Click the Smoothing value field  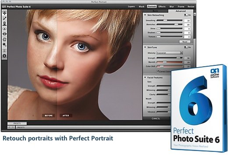click(187, 21)
